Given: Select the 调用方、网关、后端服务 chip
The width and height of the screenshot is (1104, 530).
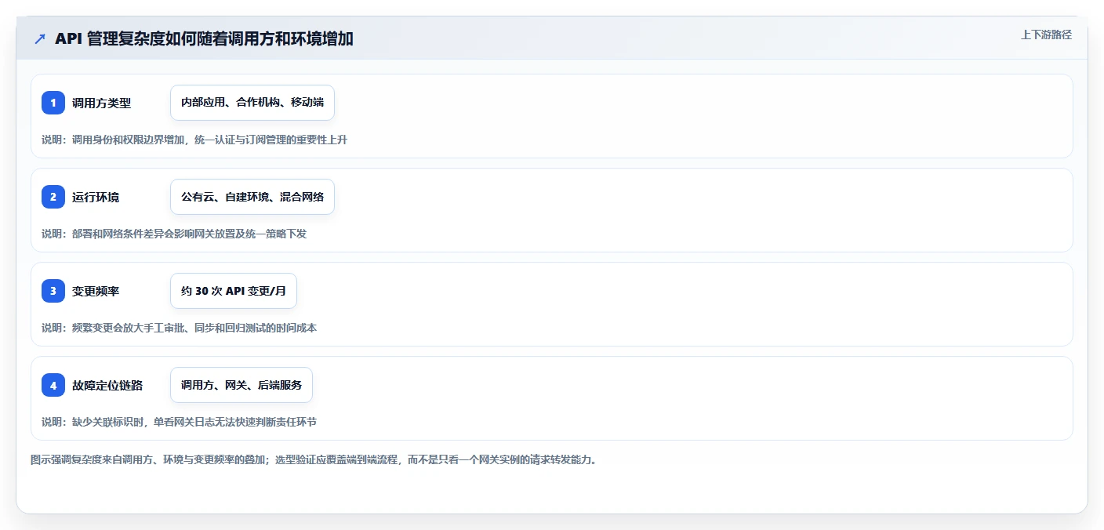Looking at the screenshot, I should click(241, 385).
